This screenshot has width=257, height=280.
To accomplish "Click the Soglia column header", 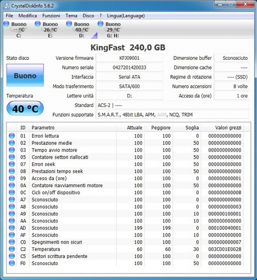I will [187, 128].
